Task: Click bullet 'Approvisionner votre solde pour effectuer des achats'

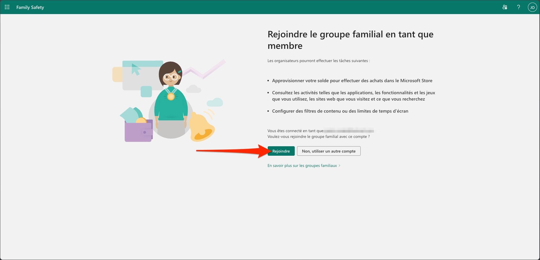Action: coord(352,81)
